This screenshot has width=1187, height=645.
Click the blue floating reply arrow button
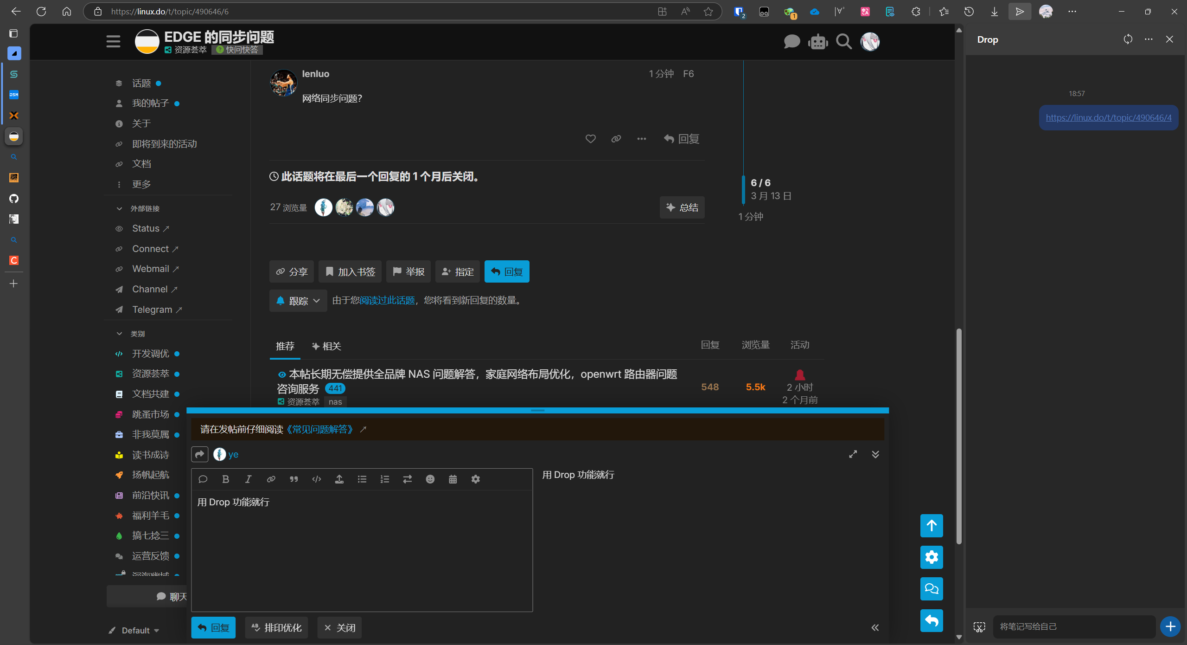coord(932,620)
